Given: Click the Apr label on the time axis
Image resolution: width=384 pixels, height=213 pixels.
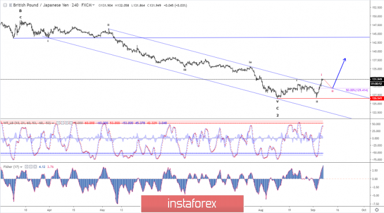Looking at the screenshot, I should [49, 210].
